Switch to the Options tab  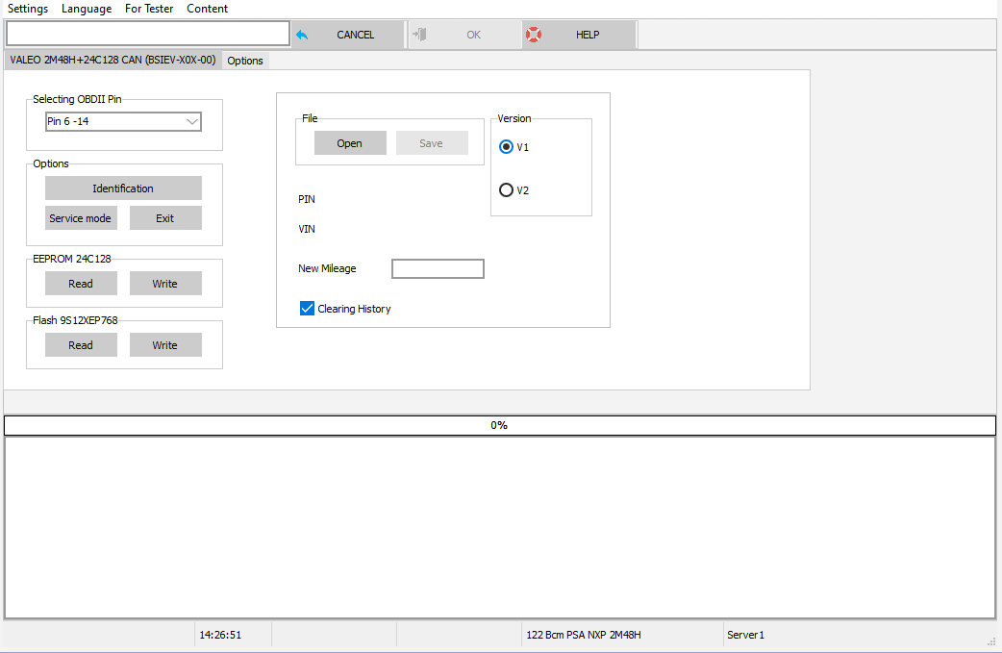pos(245,61)
